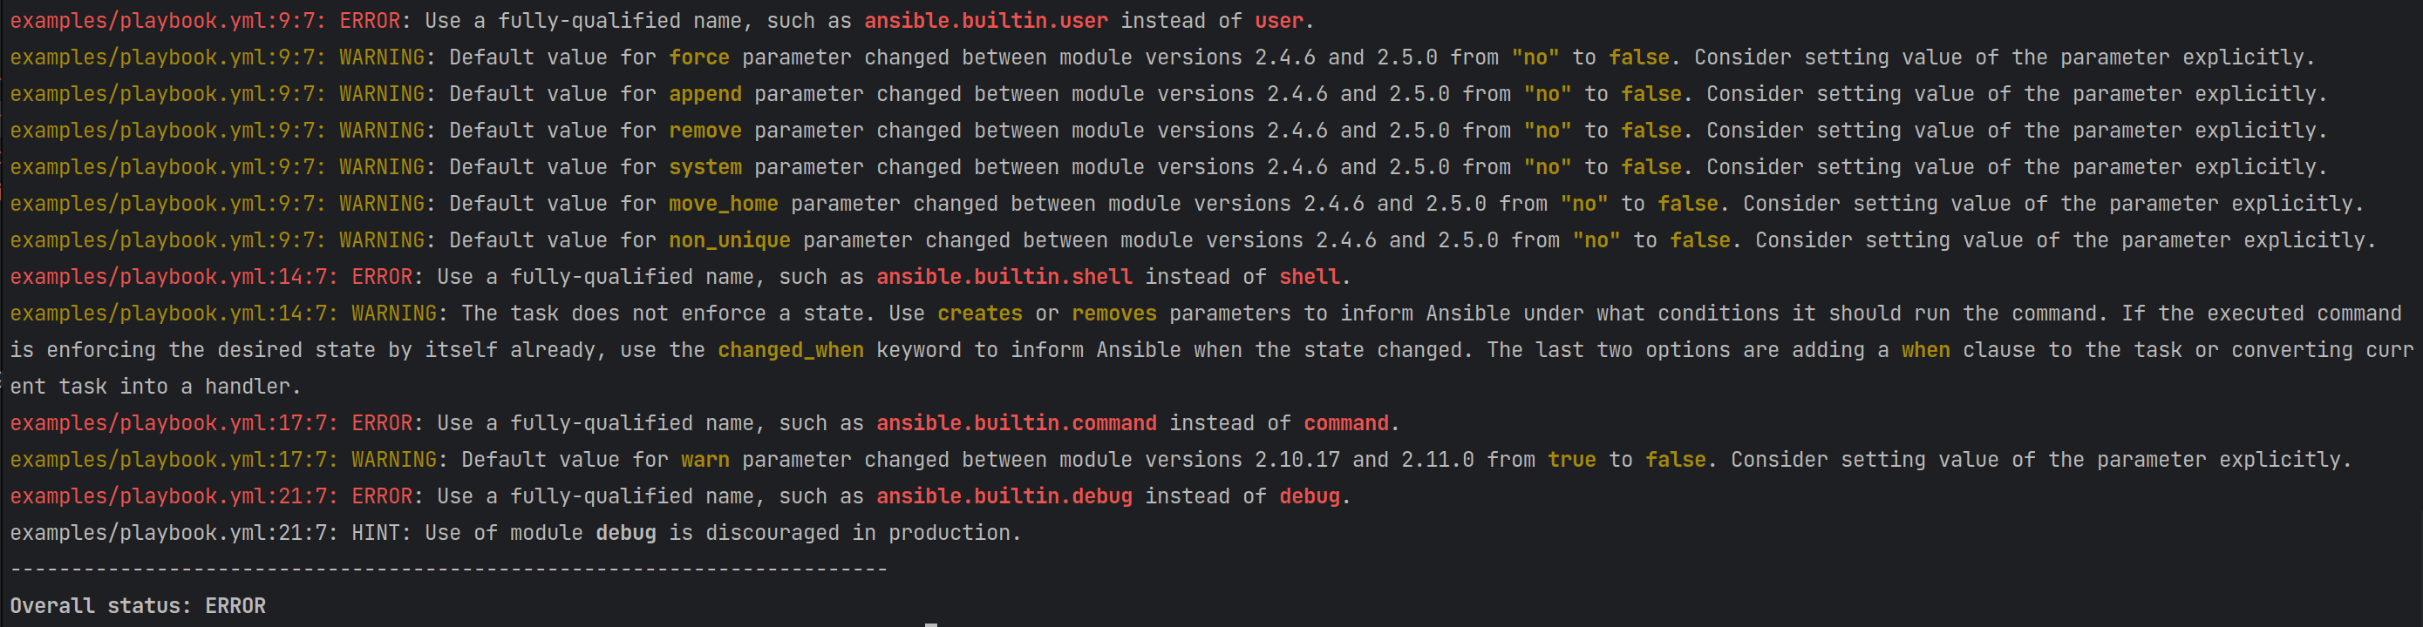Click the highlighted creates parameter word
2423x627 pixels.
click(x=979, y=314)
